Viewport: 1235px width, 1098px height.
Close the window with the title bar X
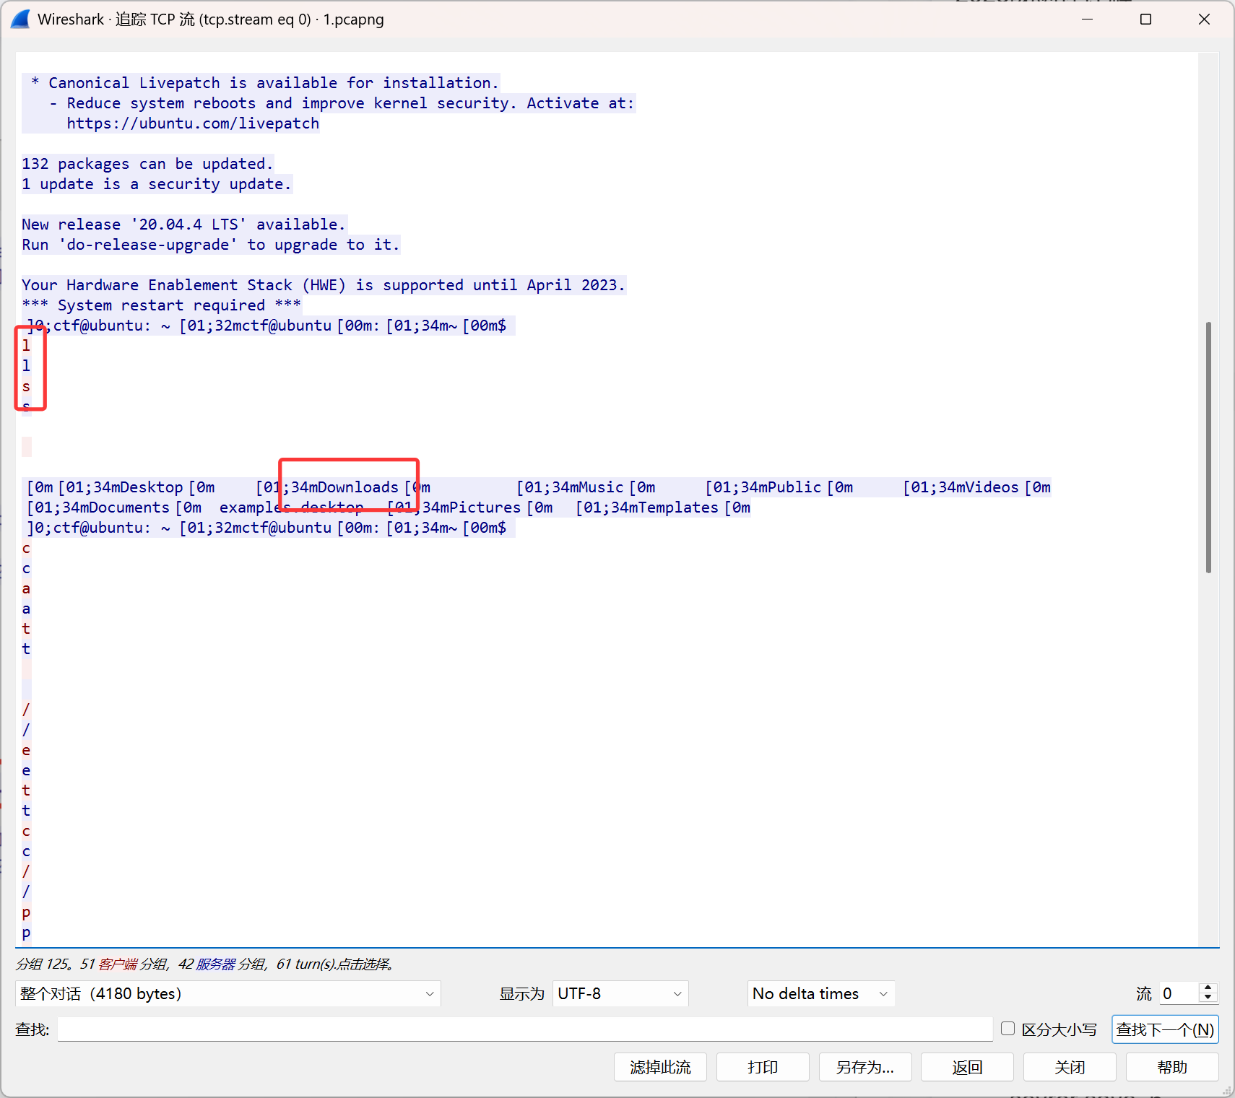click(x=1204, y=19)
